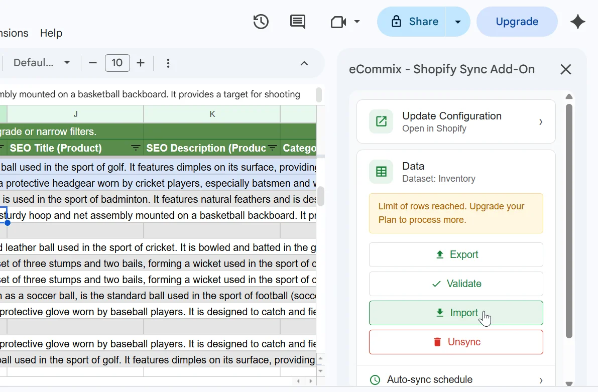Open Update Configuration in Shopify
Image resolution: width=598 pixels, height=392 pixels.
[456, 121]
